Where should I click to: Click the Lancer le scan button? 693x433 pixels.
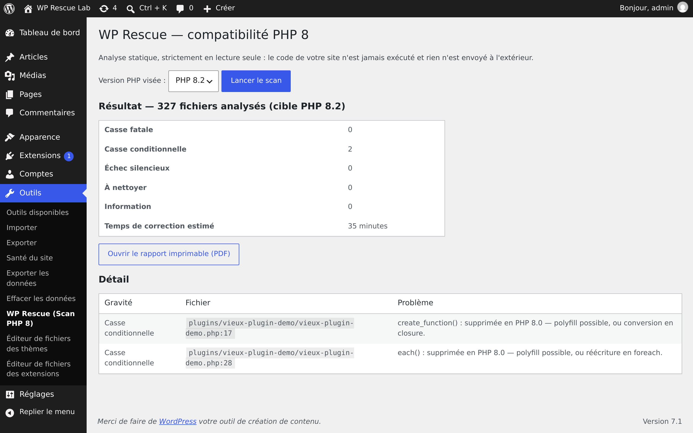click(256, 81)
